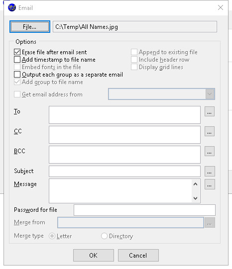Click Message box scroll up arrow

tap(195, 184)
